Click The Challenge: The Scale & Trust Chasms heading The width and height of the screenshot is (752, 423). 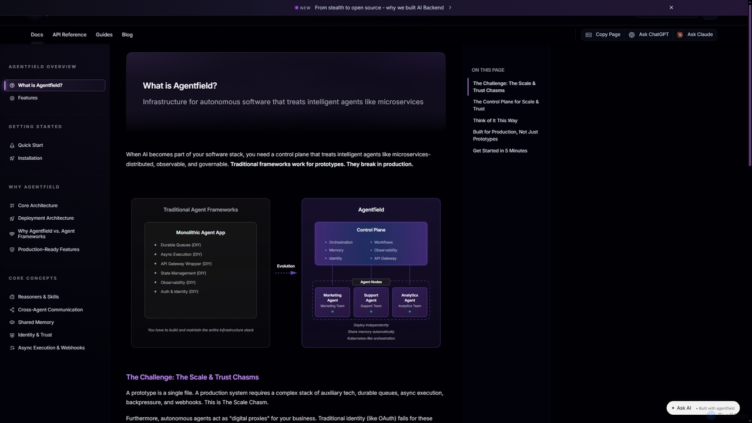(x=192, y=377)
